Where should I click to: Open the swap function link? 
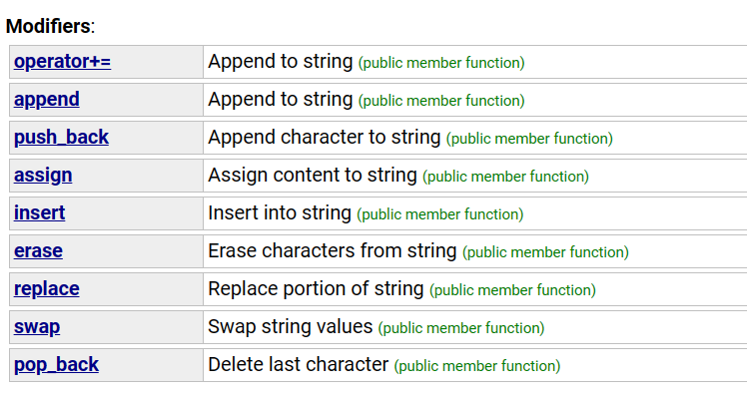pyautogui.click(x=37, y=327)
